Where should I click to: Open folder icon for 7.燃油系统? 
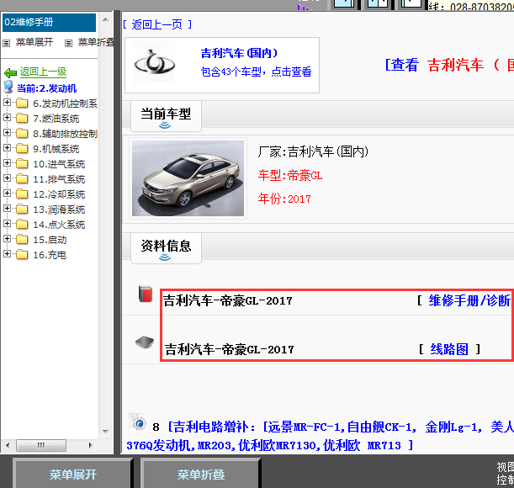click(22, 119)
